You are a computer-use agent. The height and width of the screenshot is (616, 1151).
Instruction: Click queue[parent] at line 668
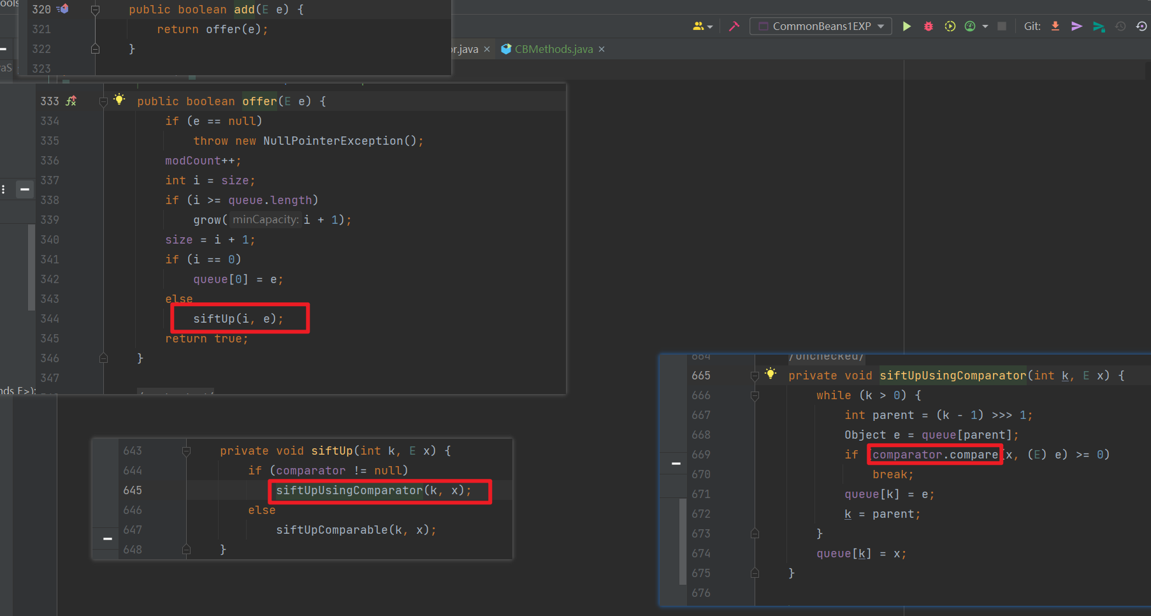pyautogui.click(x=967, y=435)
